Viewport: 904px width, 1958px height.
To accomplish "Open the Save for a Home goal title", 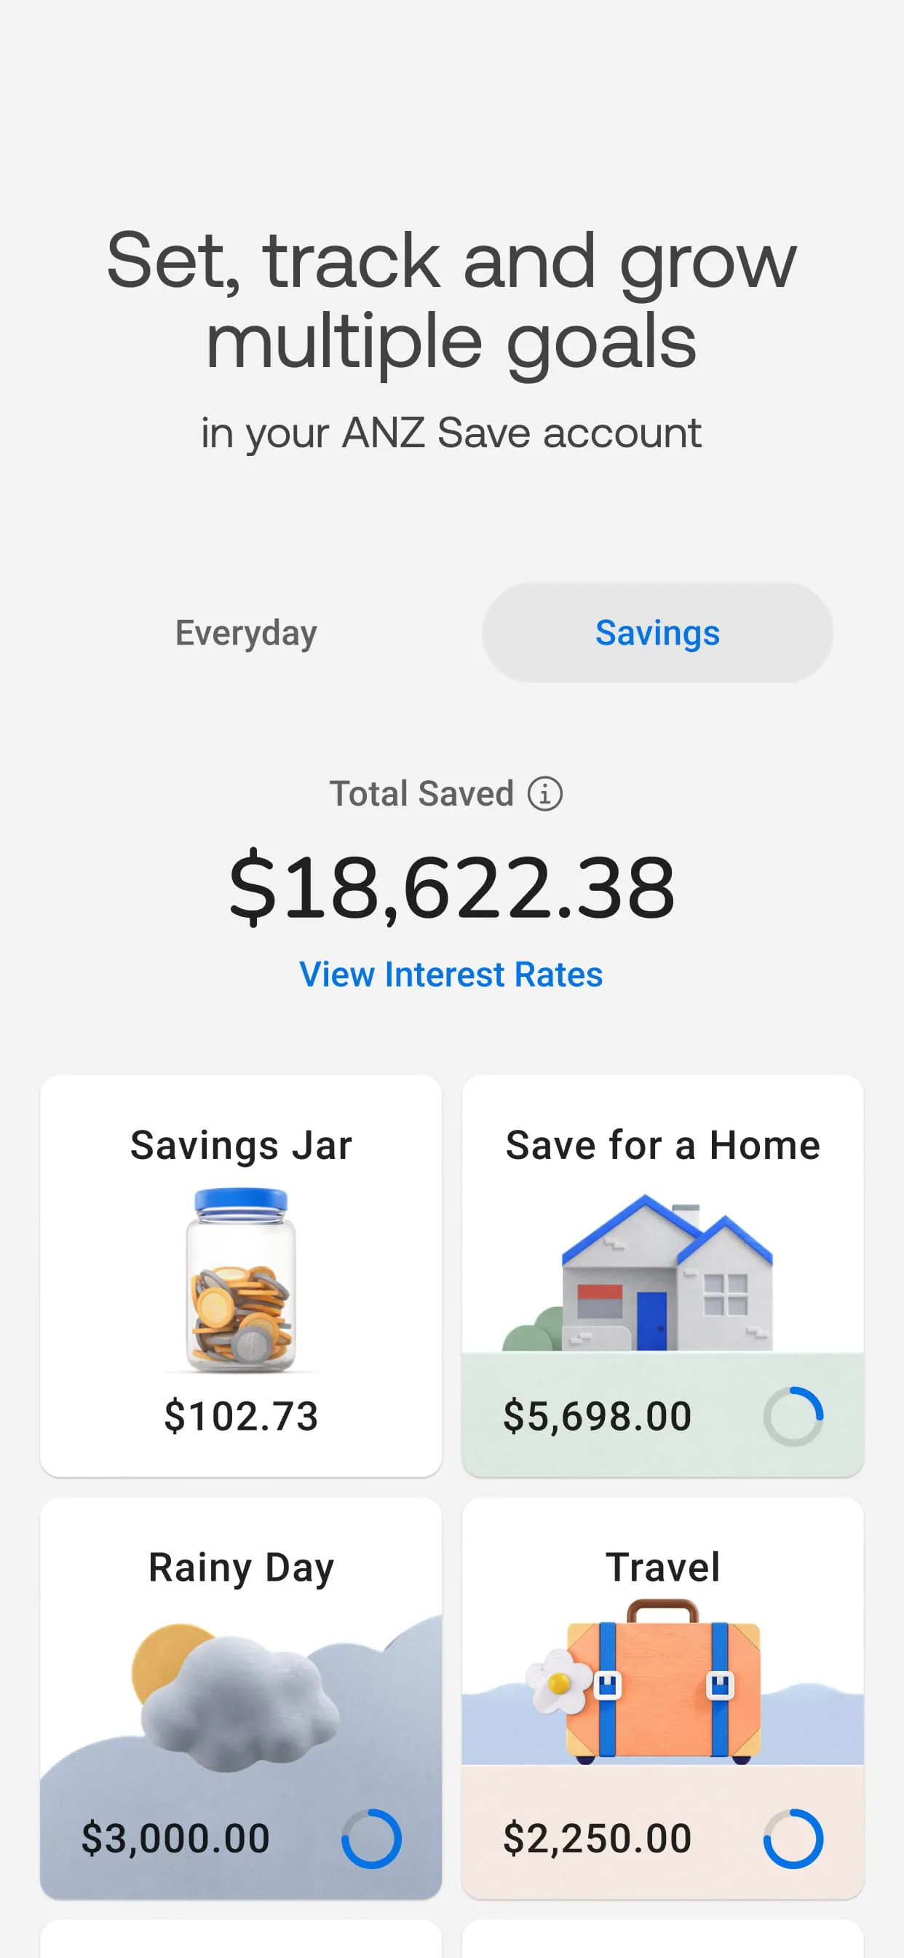I will 662,1144.
